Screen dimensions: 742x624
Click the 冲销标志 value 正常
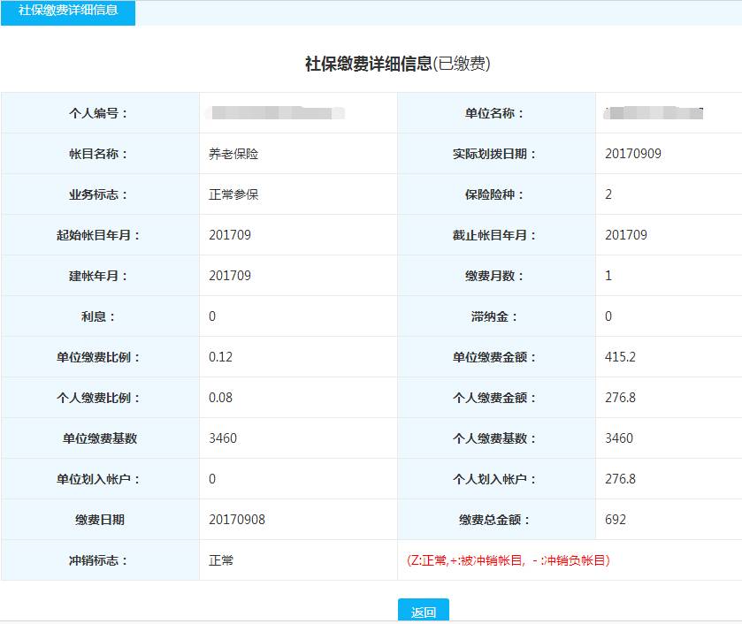pyautogui.click(x=221, y=560)
